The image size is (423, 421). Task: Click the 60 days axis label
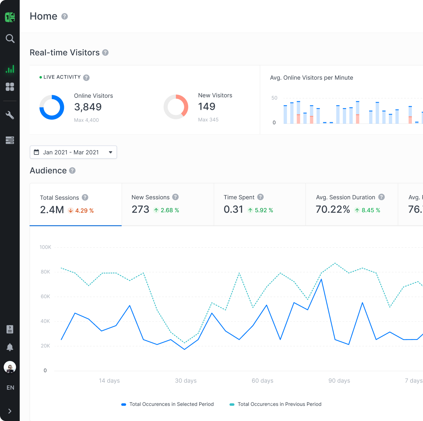coord(262,381)
